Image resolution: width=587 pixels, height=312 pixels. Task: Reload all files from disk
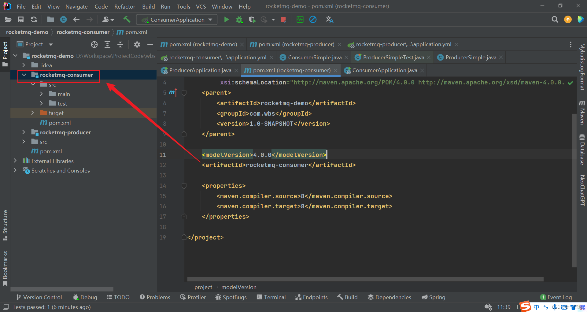[x=34, y=20]
